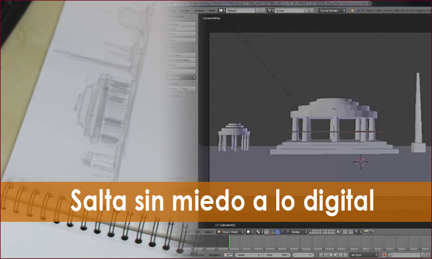The image size is (432, 259).
Task: Click the green current frame marker
Action: click(x=229, y=242)
